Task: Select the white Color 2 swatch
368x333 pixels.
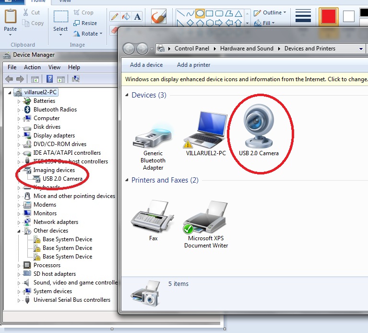Action: 348,16
